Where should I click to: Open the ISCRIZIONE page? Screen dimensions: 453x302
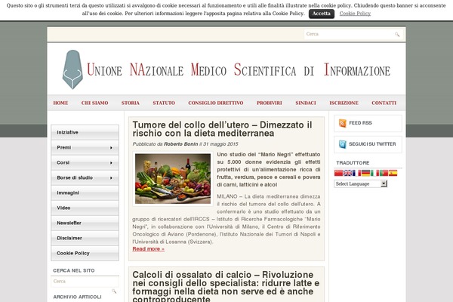click(x=344, y=103)
